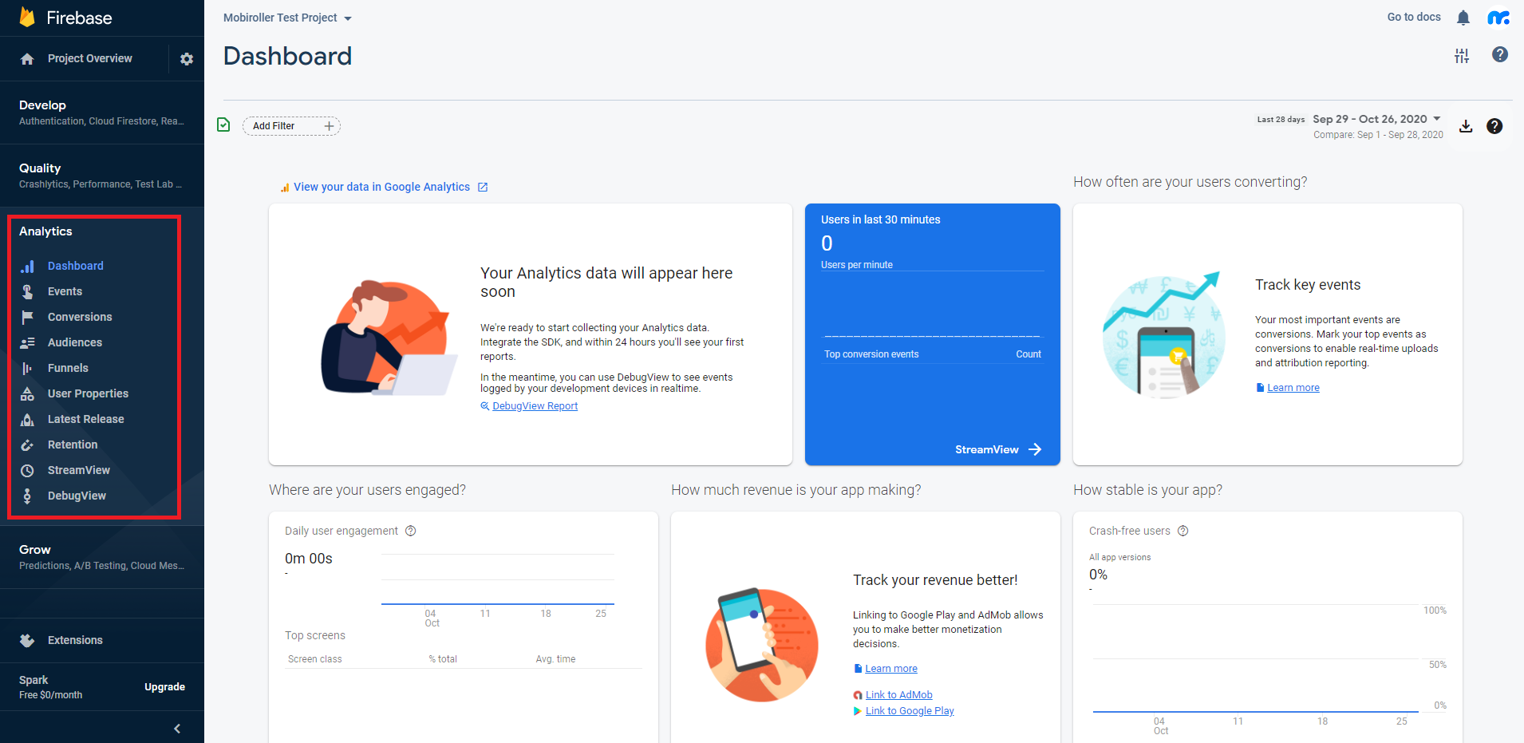Image resolution: width=1524 pixels, height=743 pixels.
Task: Show help for Crash-free users
Action: [1183, 531]
